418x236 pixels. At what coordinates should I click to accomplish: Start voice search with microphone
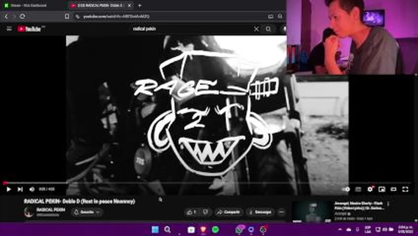284,29
